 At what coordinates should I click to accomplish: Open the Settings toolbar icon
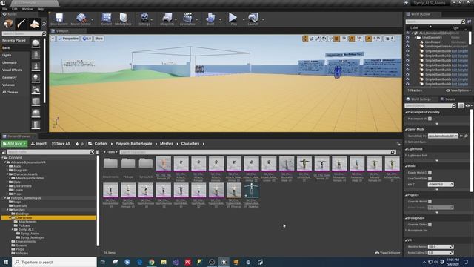click(144, 19)
